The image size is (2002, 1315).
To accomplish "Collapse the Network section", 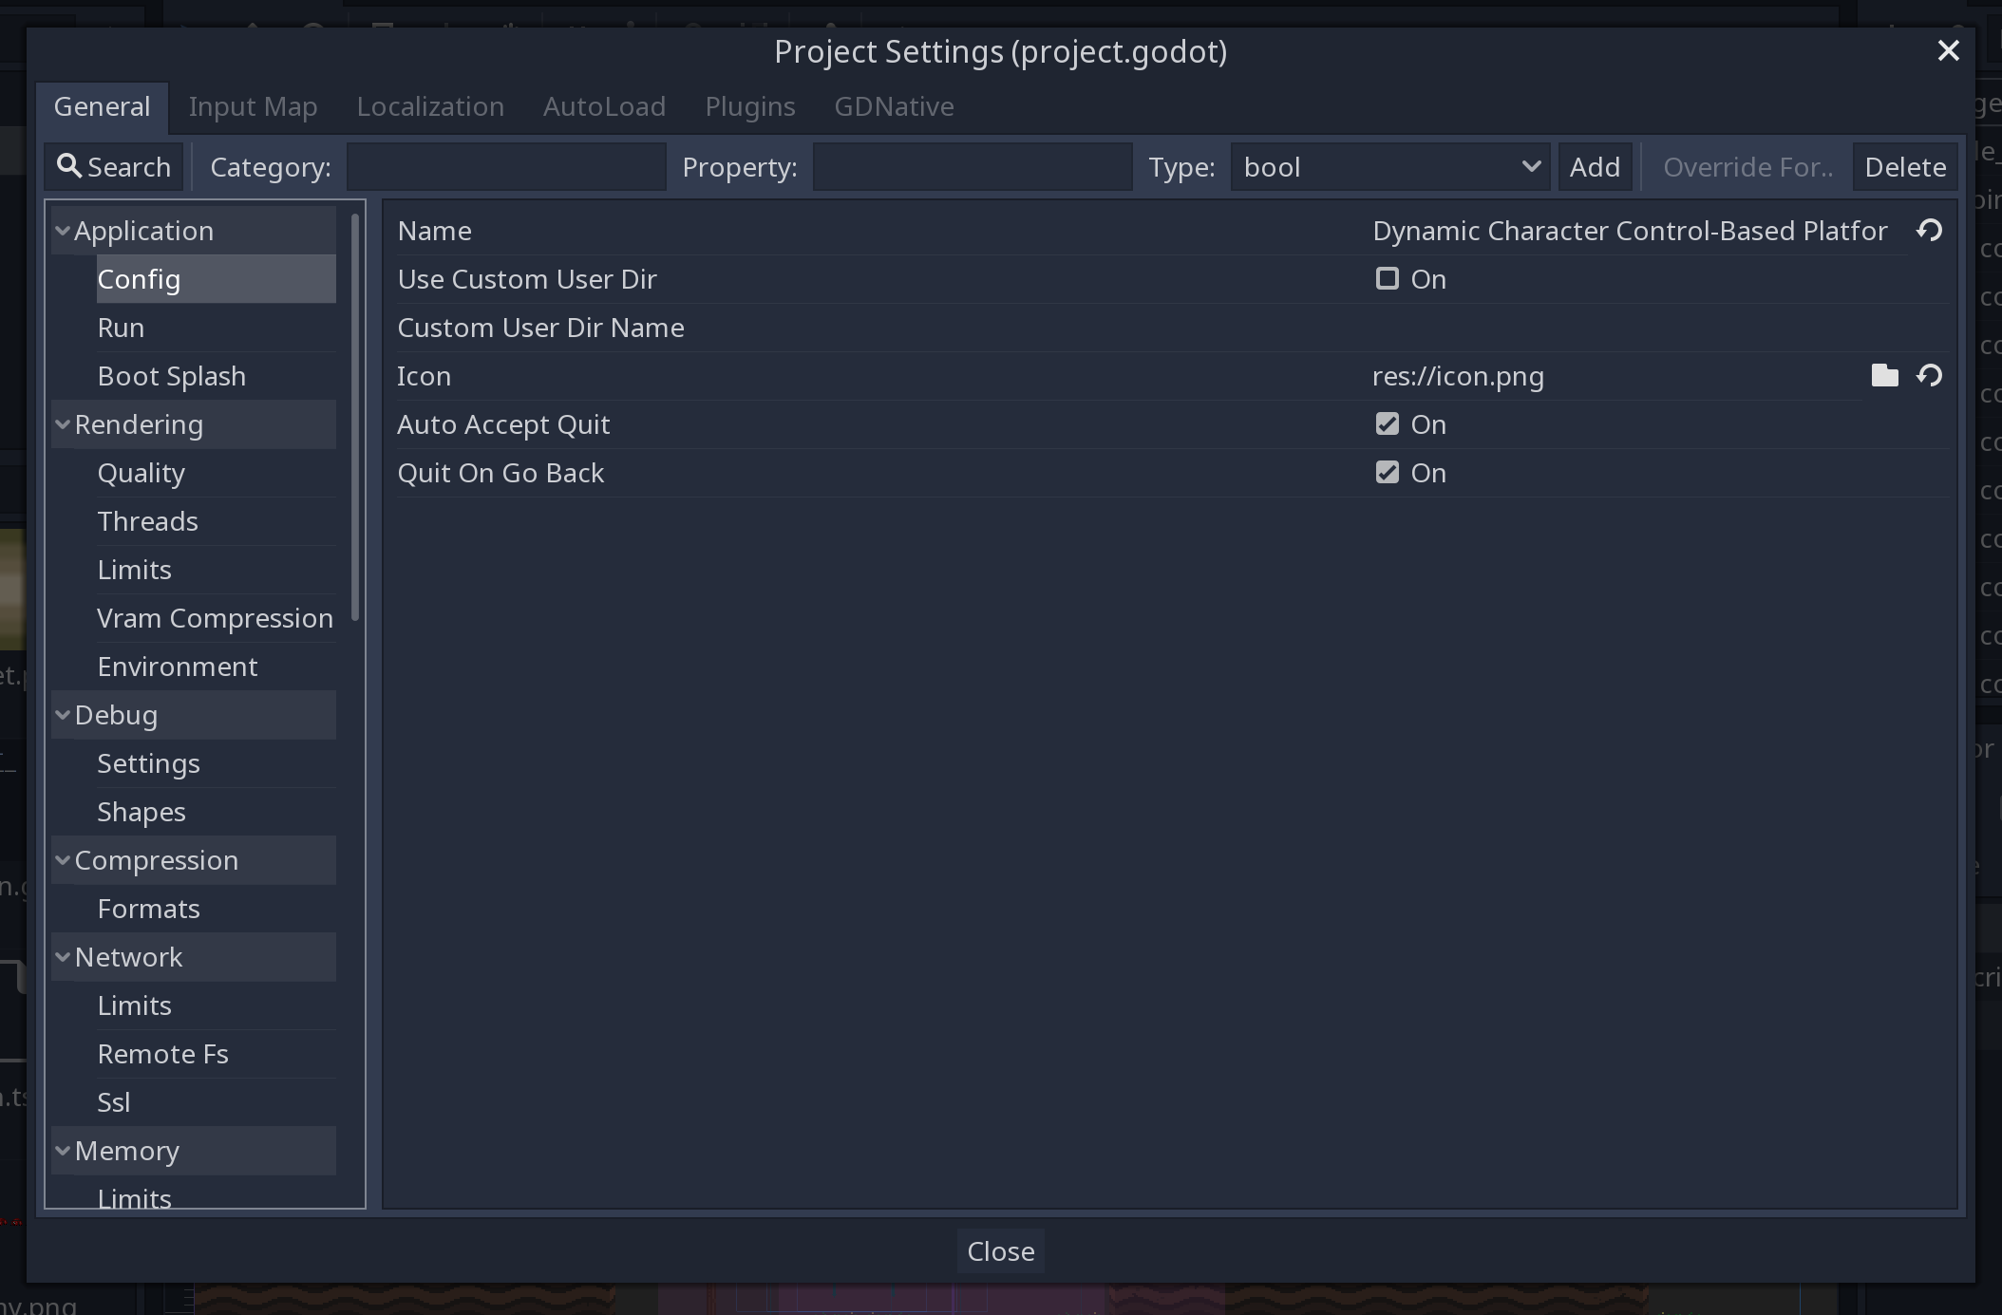I will [62, 957].
